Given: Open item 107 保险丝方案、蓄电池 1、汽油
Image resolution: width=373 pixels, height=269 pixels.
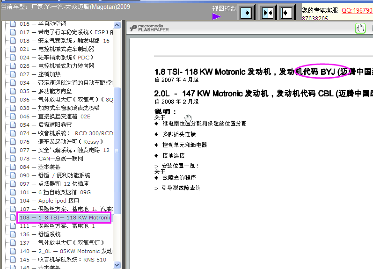Looking at the screenshot, I should tap(66, 209).
